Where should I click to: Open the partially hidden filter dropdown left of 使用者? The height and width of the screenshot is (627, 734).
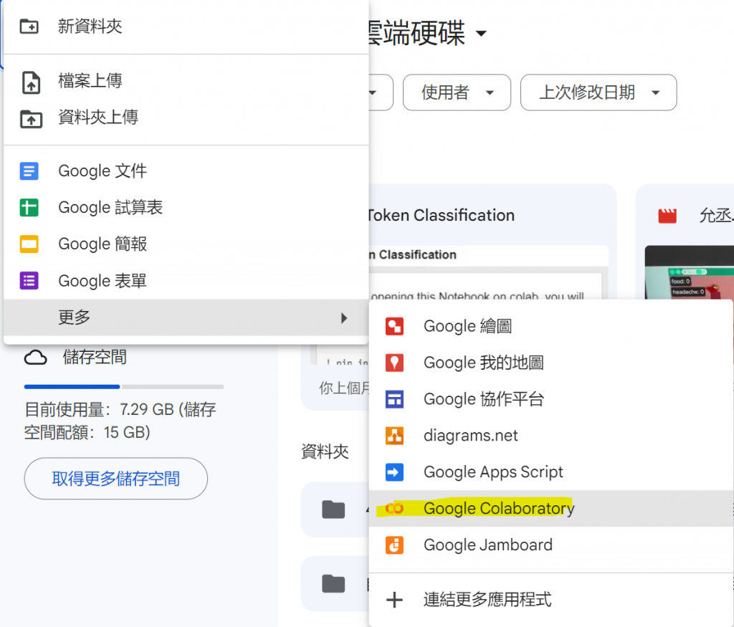point(381,92)
